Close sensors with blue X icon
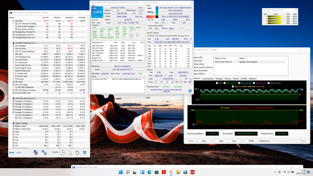 point(85,153)
